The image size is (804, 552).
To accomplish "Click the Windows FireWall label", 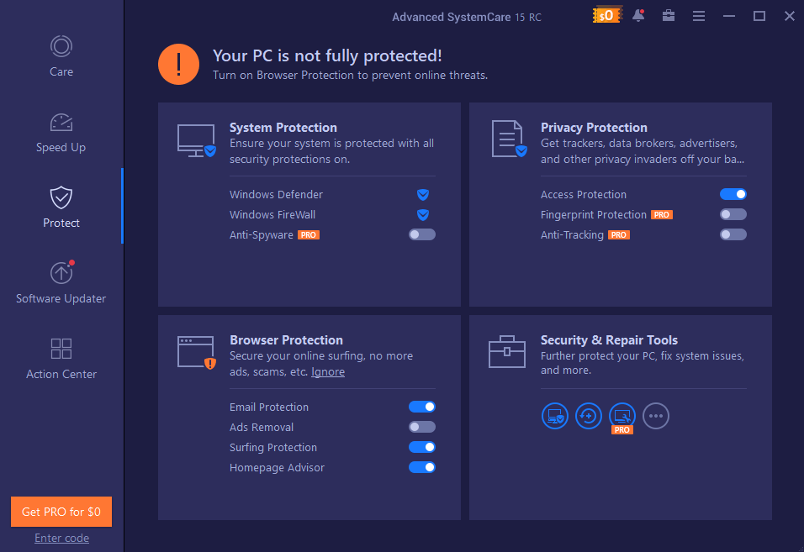I will [272, 214].
